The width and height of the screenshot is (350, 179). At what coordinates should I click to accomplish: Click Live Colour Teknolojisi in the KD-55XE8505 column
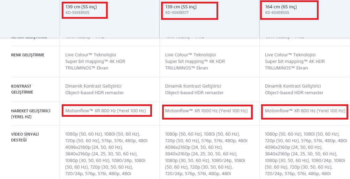91,55
